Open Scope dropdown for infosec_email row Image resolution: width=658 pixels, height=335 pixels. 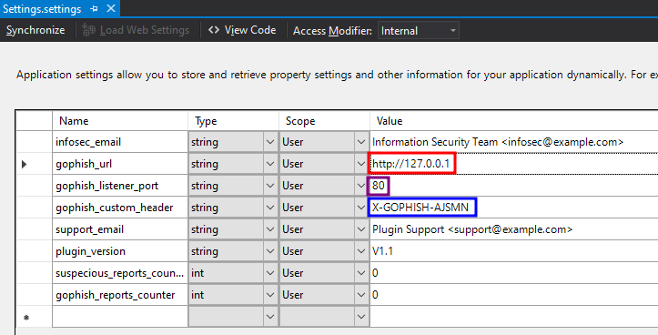pyautogui.click(x=361, y=142)
